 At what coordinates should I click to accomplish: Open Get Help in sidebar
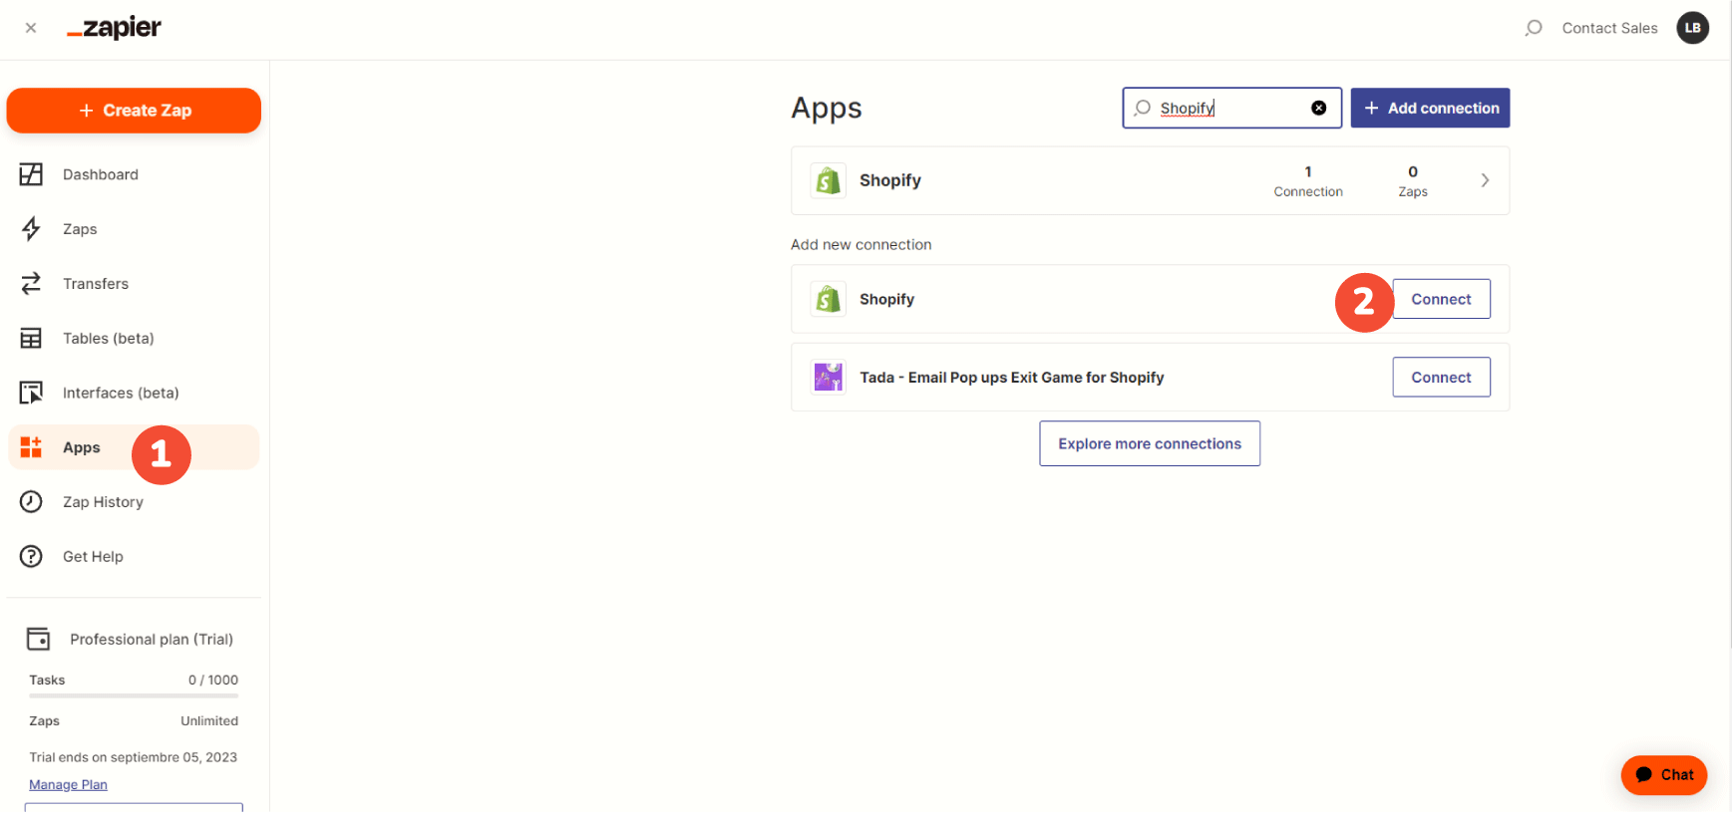93,557
